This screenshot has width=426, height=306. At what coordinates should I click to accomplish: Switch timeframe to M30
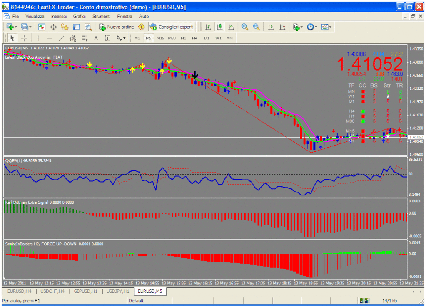click(172, 38)
